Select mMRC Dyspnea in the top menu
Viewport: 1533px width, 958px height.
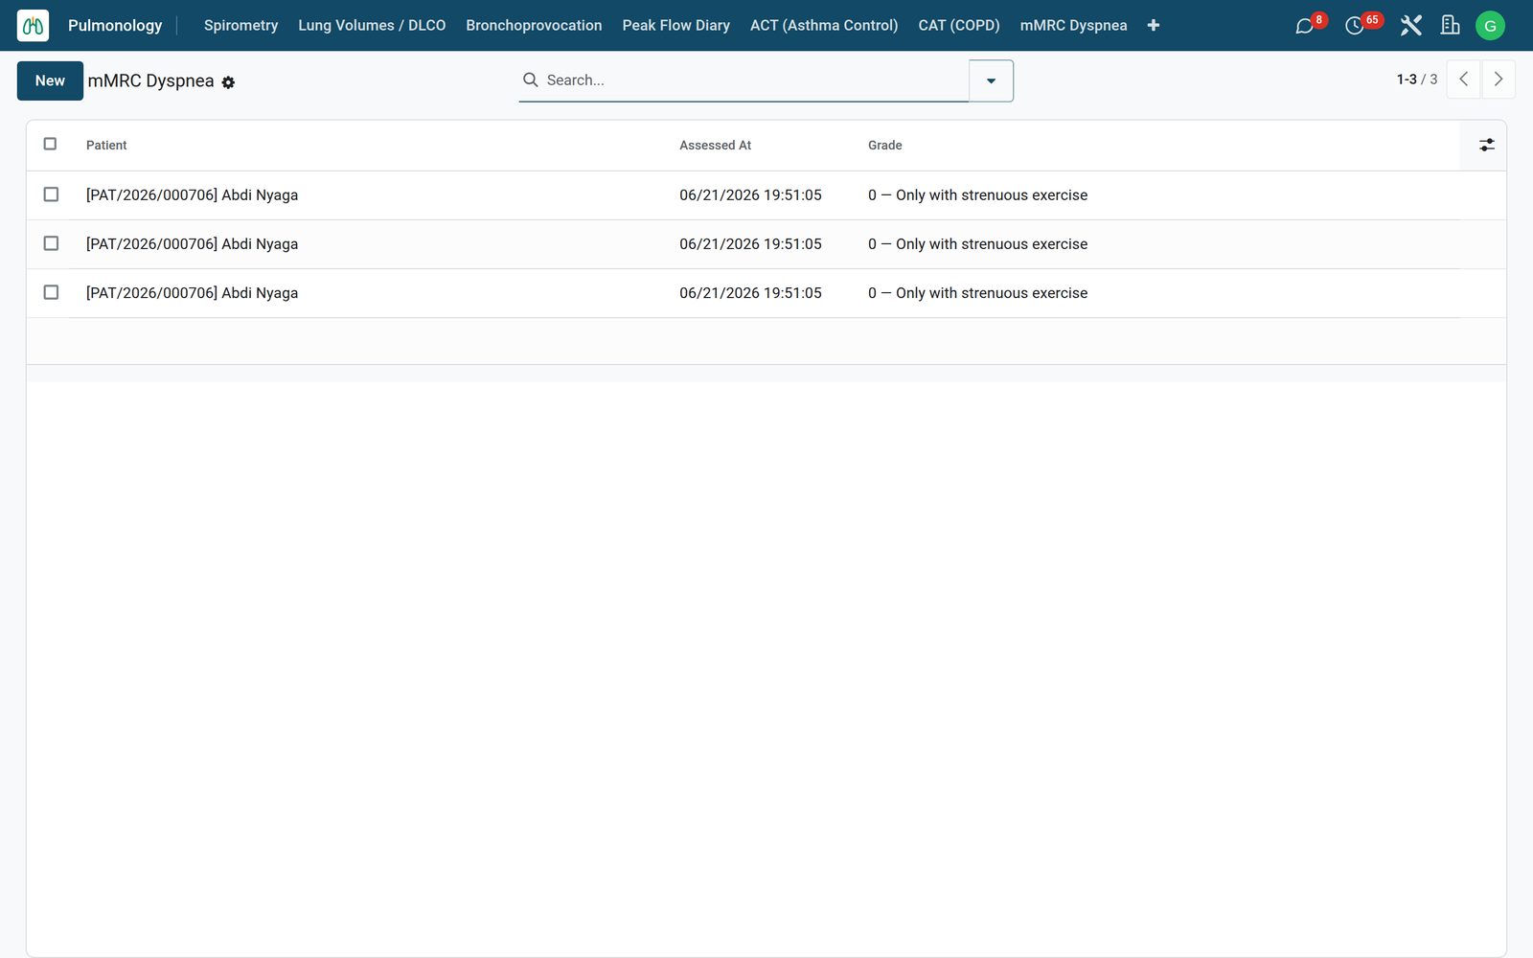click(1073, 26)
